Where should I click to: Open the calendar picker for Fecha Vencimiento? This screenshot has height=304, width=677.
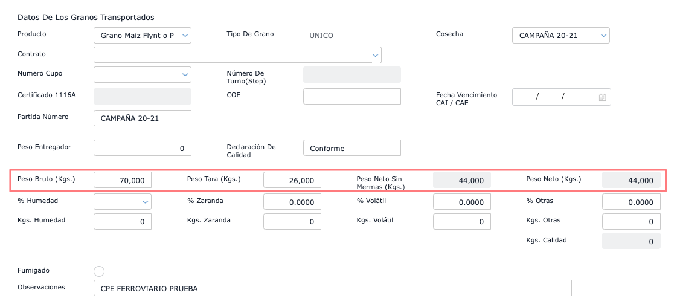tap(602, 97)
